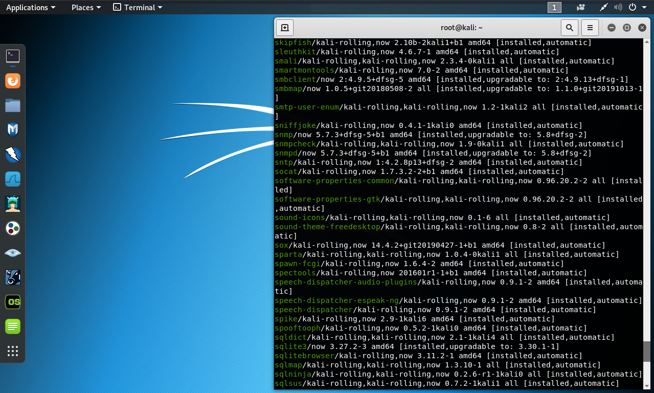This screenshot has height=393, width=654.
Task: Open Firefox from the dock
Action: [13, 81]
